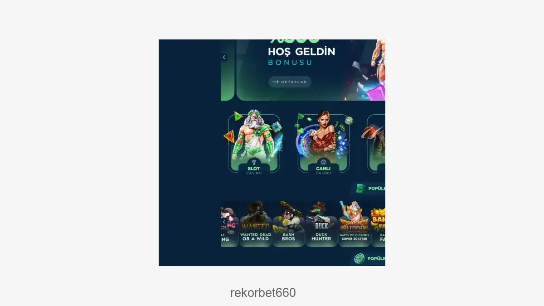This screenshot has width=544, height=306.
Task: Launch the Bash Bros game tile
Action: click(288, 224)
